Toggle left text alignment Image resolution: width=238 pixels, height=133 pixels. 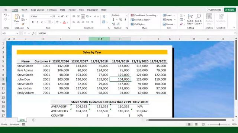(x=74, y=22)
